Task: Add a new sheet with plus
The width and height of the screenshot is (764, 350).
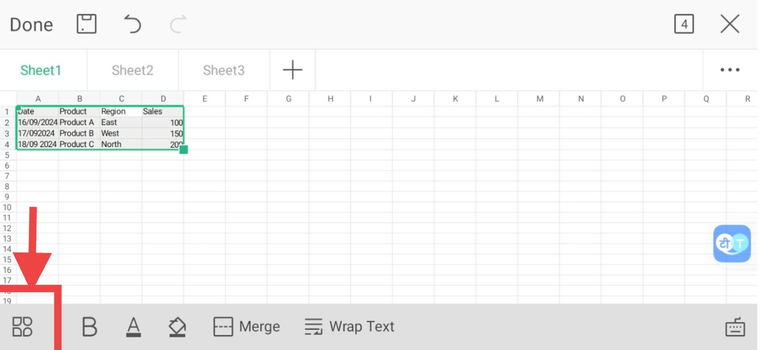Action: [292, 70]
